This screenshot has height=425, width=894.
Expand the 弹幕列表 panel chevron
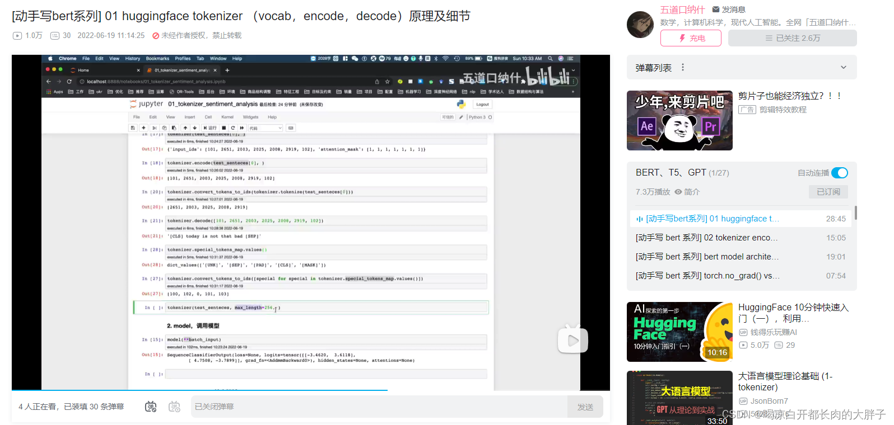[844, 68]
